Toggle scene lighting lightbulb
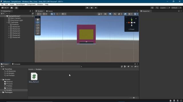This screenshot has width=183, height=102. [x=110, y=14]
